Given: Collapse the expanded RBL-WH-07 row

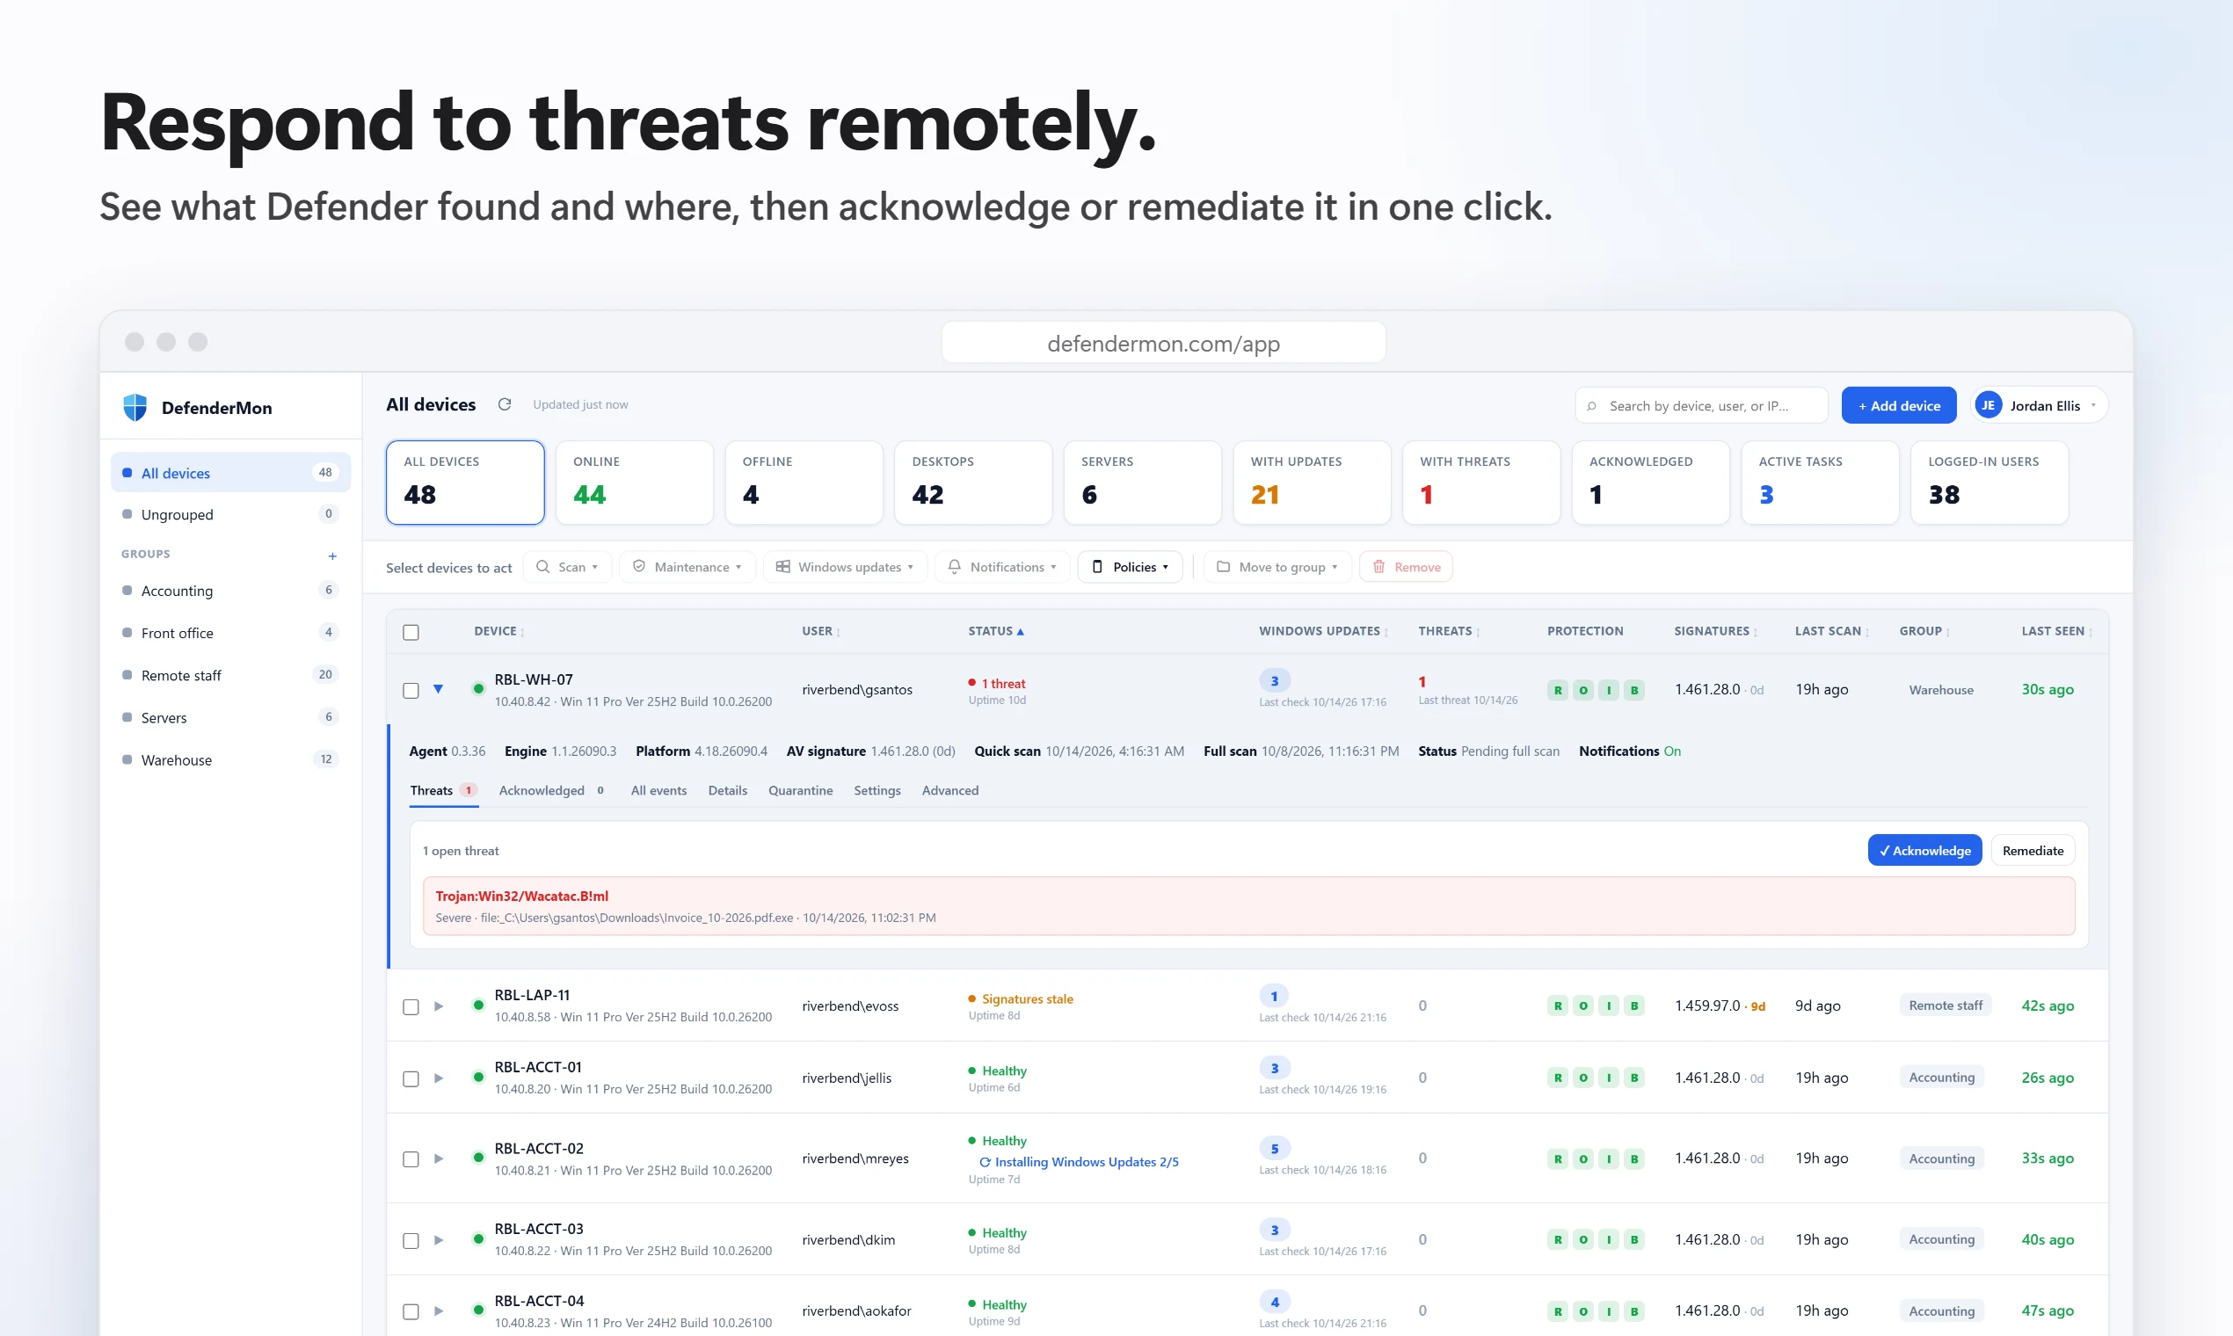Looking at the screenshot, I should pyautogui.click(x=438, y=690).
